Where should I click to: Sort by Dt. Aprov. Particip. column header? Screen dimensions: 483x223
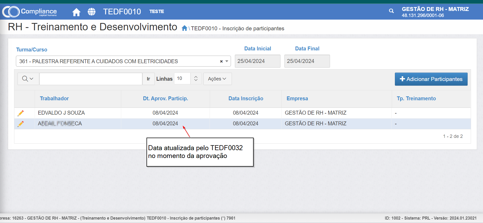(166, 98)
